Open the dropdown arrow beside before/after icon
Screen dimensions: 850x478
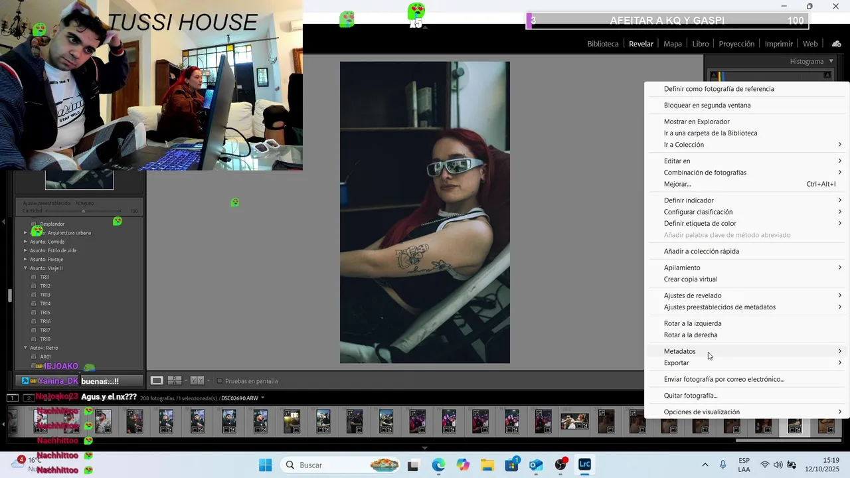pyautogui.click(x=185, y=380)
